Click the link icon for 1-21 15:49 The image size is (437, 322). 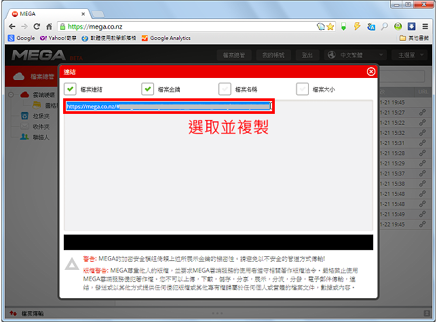(423, 214)
